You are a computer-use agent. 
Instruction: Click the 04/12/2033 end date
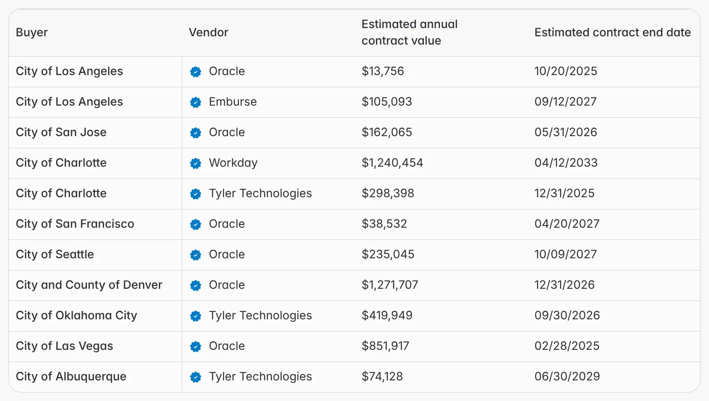tap(566, 163)
